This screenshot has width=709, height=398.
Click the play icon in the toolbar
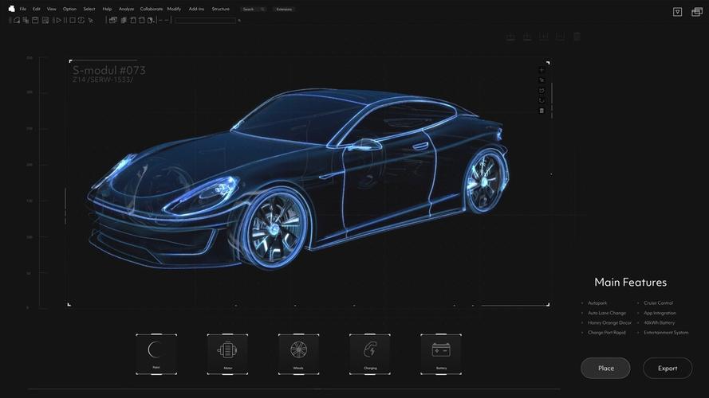click(x=58, y=21)
